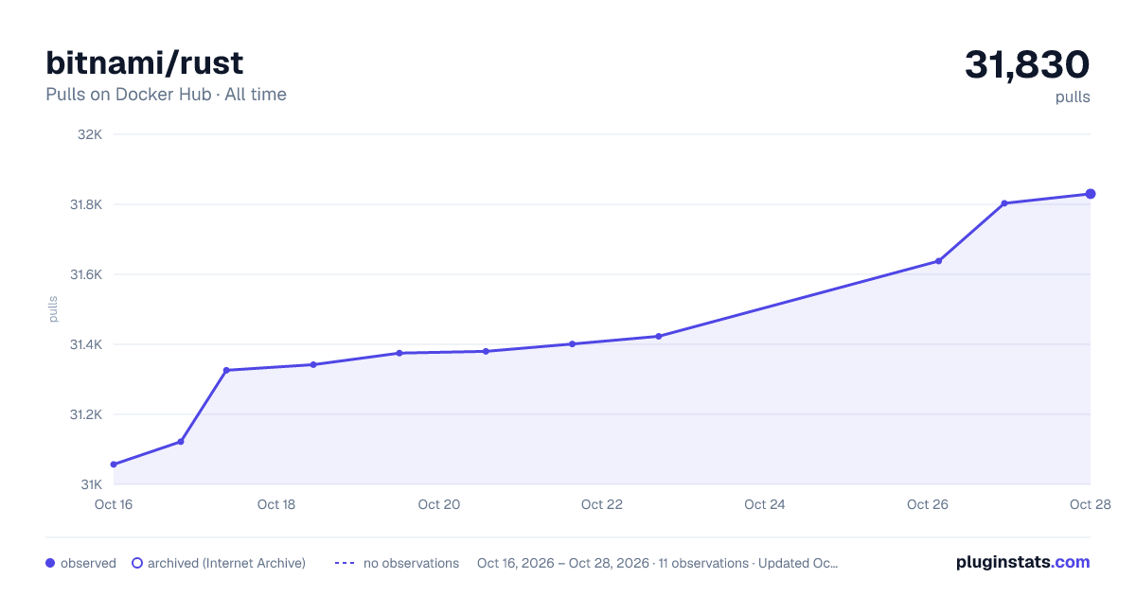Viewport: 1136px width, 596px height.
Task: Click the Oct 18 x-axis label
Action: pos(276,504)
